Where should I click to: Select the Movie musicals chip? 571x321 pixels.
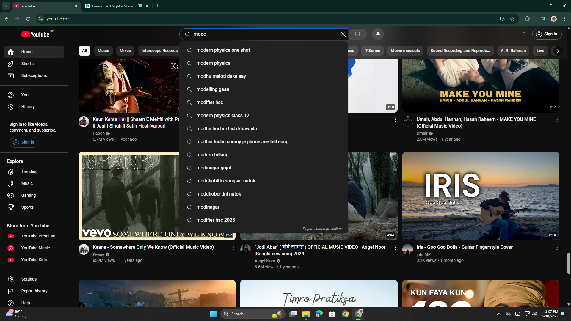[405, 51]
